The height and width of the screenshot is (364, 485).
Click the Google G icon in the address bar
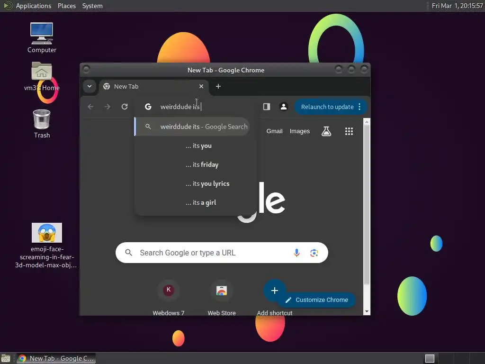coord(148,107)
